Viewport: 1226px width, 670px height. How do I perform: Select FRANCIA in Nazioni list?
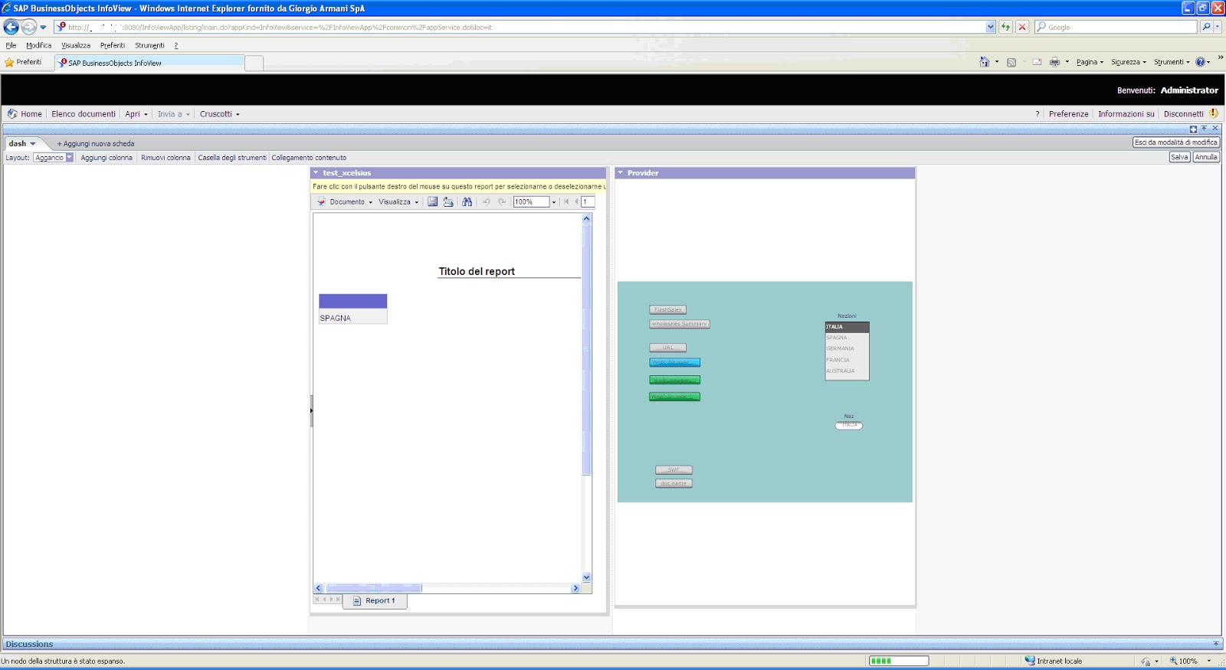[x=847, y=360]
